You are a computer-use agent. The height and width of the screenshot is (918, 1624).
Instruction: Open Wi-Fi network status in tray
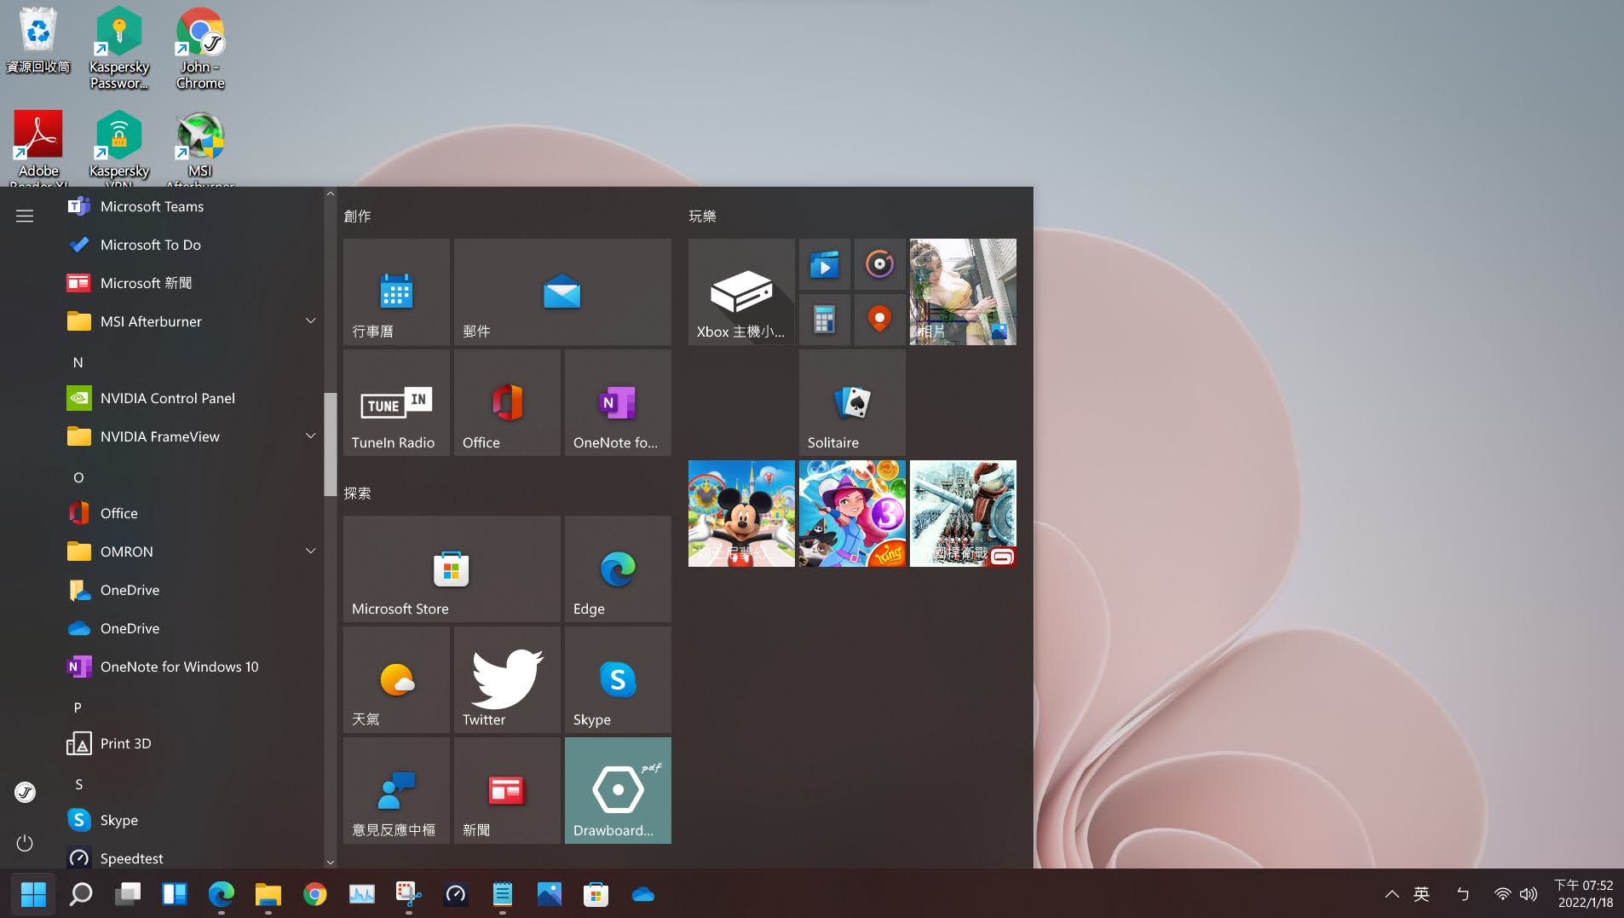pyautogui.click(x=1502, y=894)
